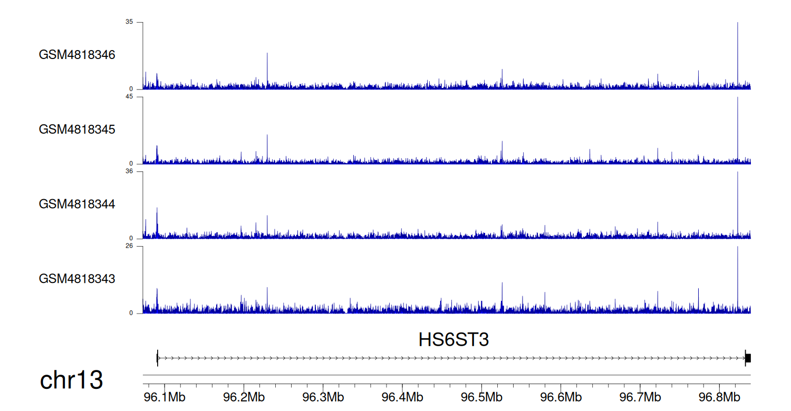
Task: Select the 96.2Mb position label
Action: pyautogui.click(x=244, y=396)
